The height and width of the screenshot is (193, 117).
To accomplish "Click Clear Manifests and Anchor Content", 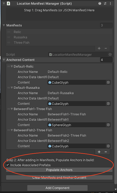I will 59,178.
